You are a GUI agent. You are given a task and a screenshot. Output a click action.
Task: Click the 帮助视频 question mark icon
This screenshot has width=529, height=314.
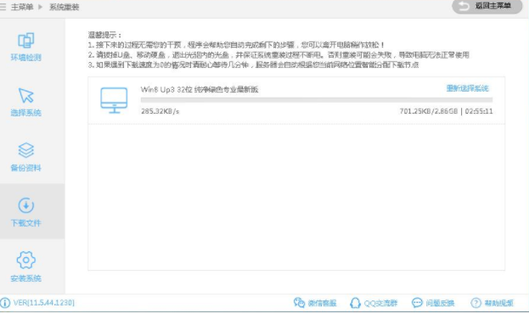476,302
